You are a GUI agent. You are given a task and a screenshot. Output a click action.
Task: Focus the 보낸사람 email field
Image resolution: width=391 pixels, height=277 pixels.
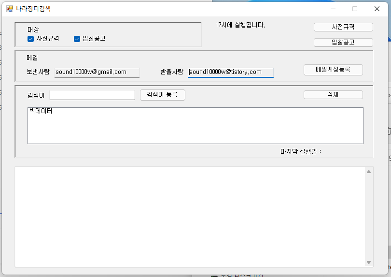point(97,73)
